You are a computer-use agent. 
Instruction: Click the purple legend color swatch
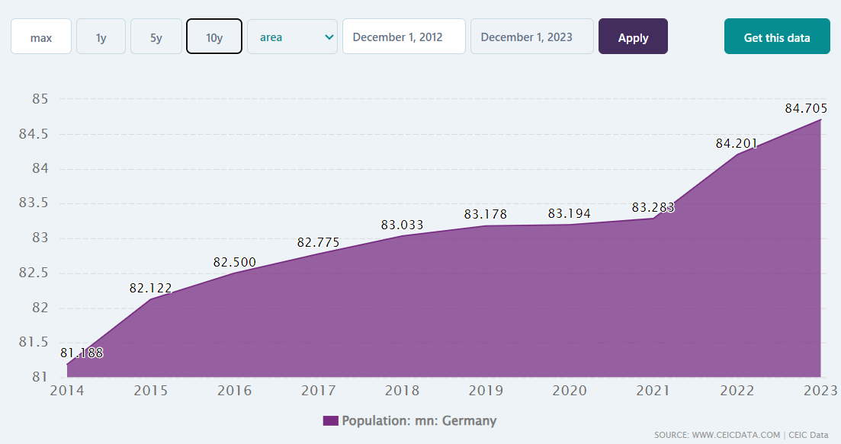coord(330,421)
